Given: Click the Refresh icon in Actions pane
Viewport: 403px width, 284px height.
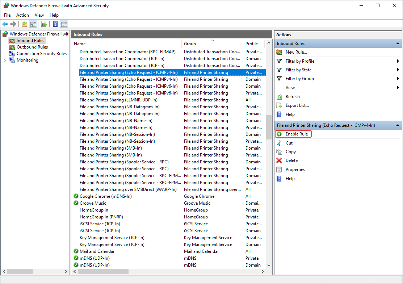Looking at the screenshot, I should [x=279, y=97].
